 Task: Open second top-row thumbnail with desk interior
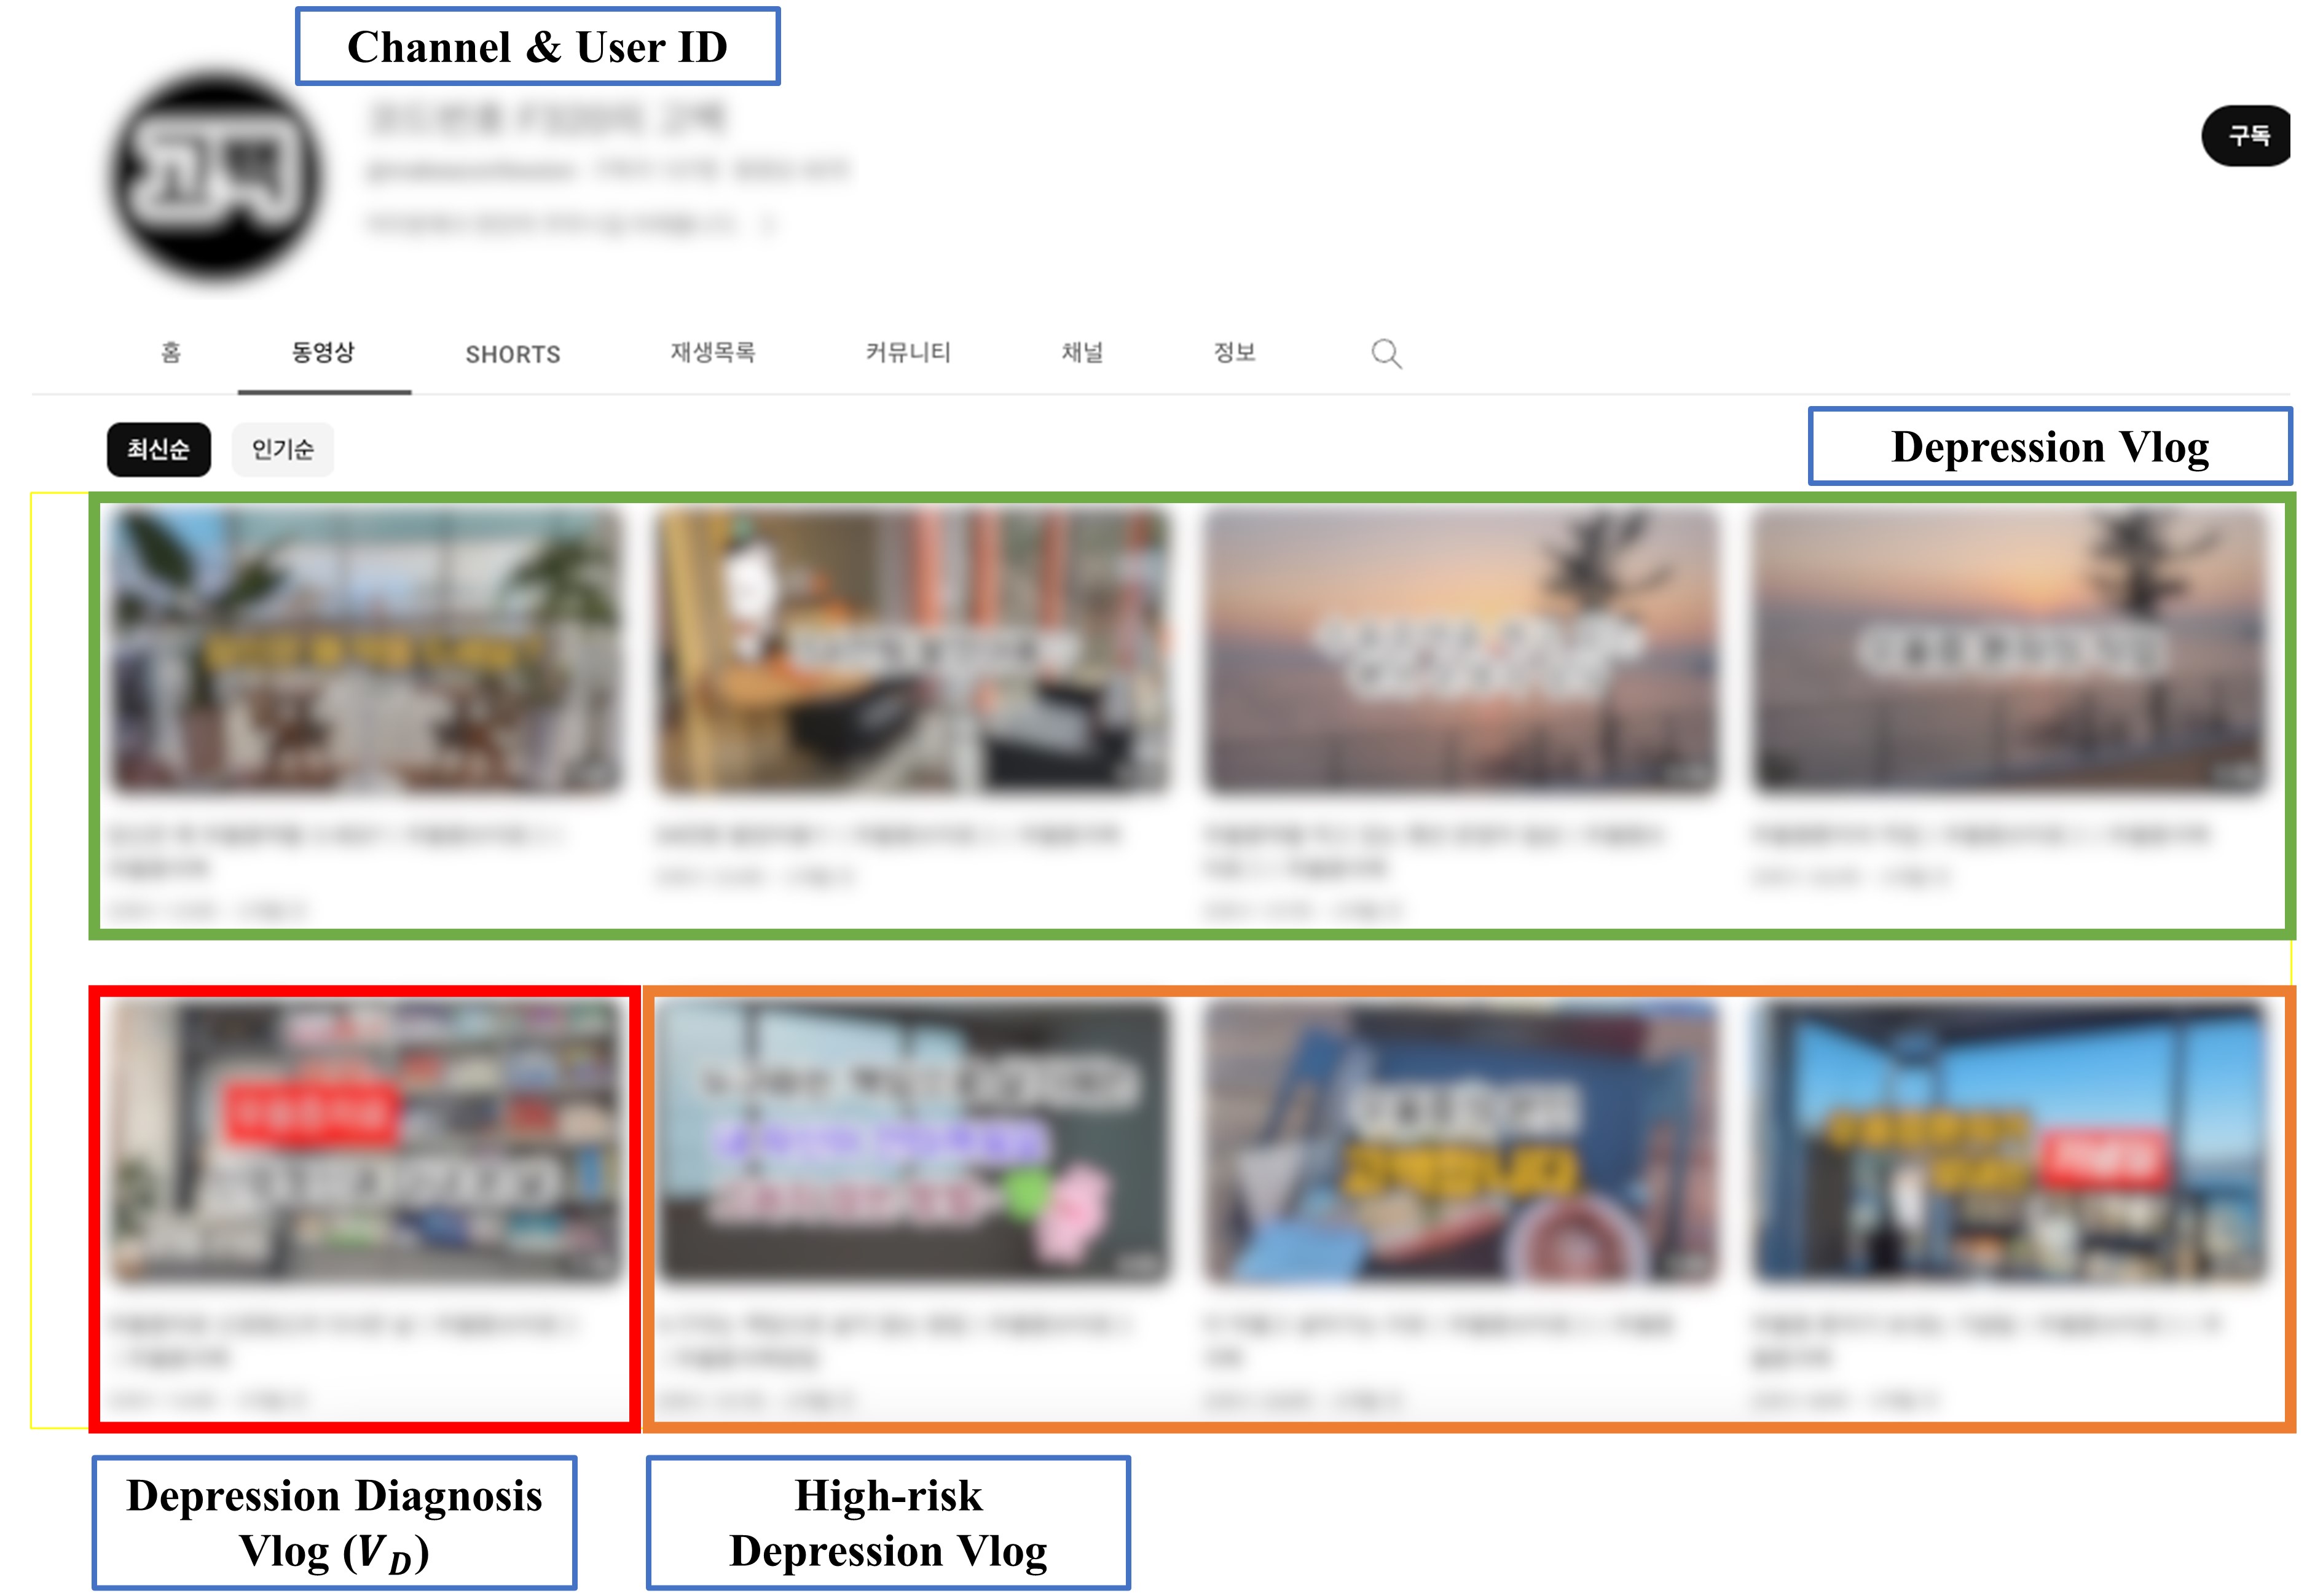pos(913,651)
